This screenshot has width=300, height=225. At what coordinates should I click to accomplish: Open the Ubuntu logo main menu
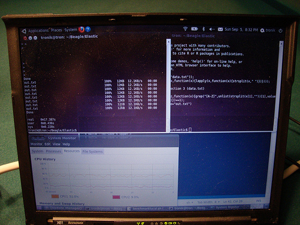24,31
